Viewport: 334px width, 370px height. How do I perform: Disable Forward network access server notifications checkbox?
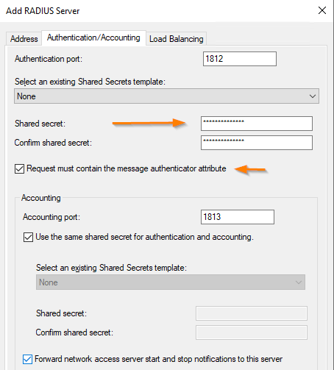point(27,359)
